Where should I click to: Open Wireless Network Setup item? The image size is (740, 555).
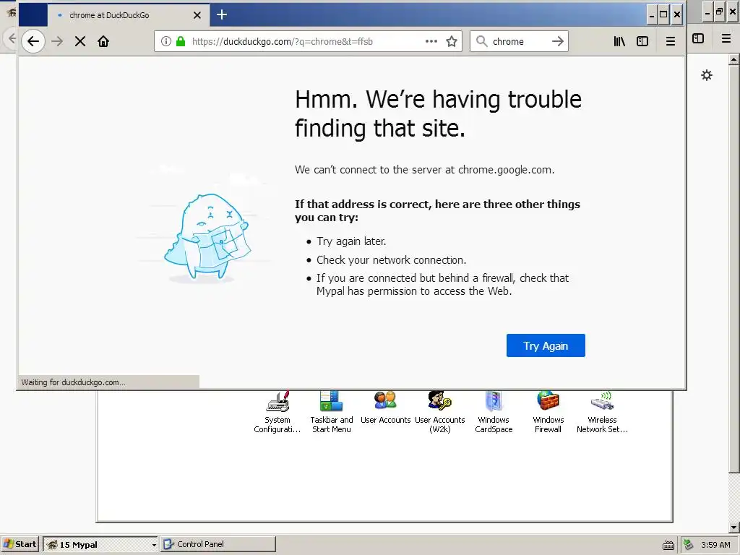pyautogui.click(x=602, y=413)
